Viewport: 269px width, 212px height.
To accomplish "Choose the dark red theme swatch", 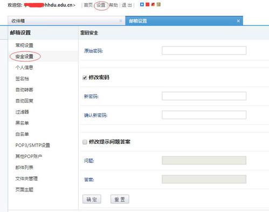I will click(153, 4).
